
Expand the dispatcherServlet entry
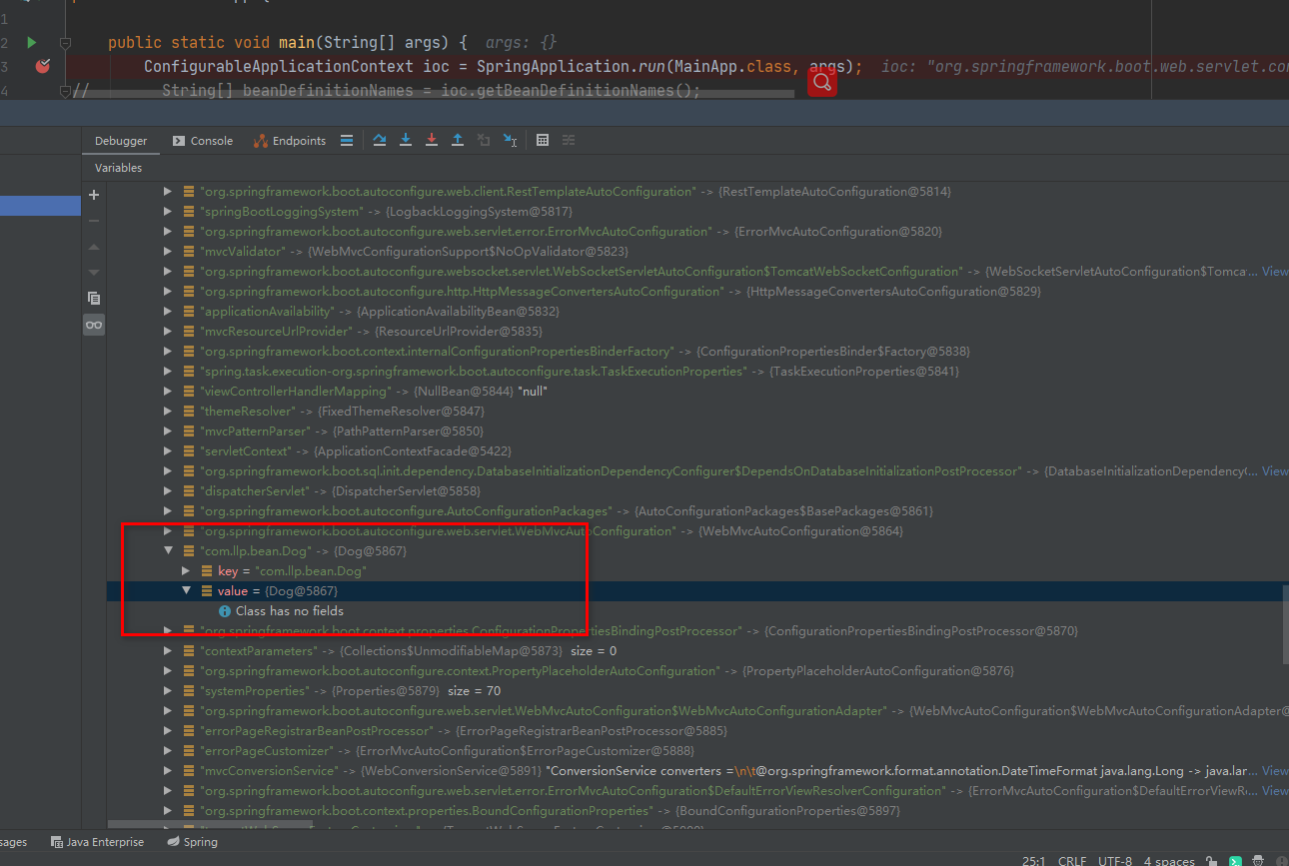[x=168, y=490]
